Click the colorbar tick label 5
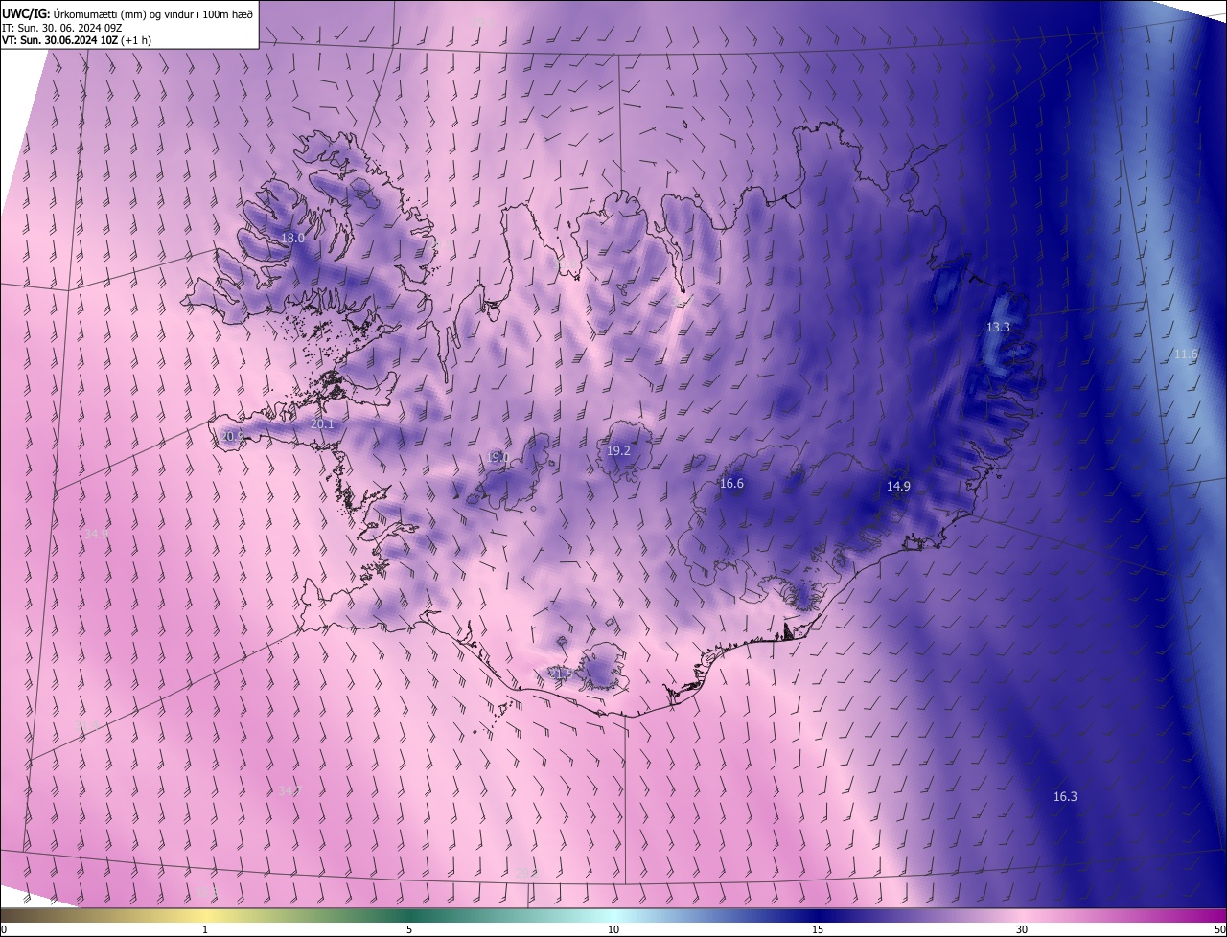1227x937 pixels. point(409,929)
